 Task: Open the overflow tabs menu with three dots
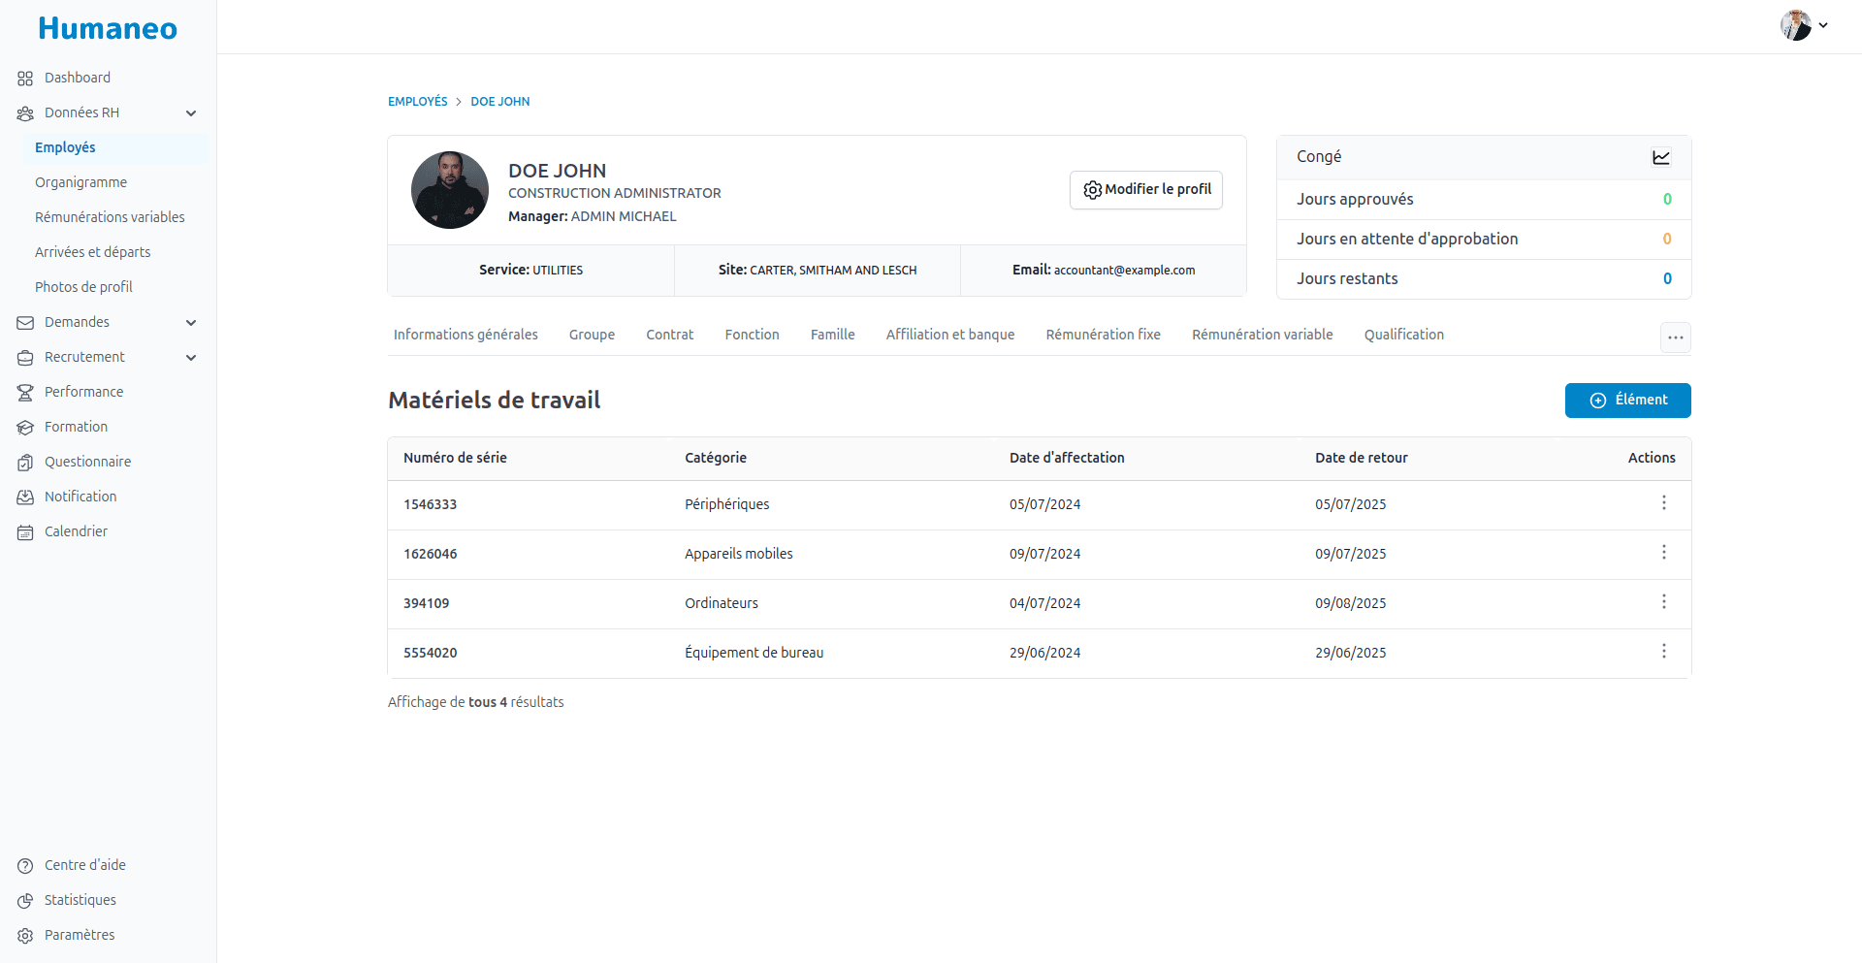(x=1676, y=337)
